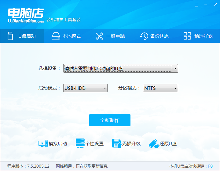
Task: Click the 启动模式 label
Action: click(49, 88)
